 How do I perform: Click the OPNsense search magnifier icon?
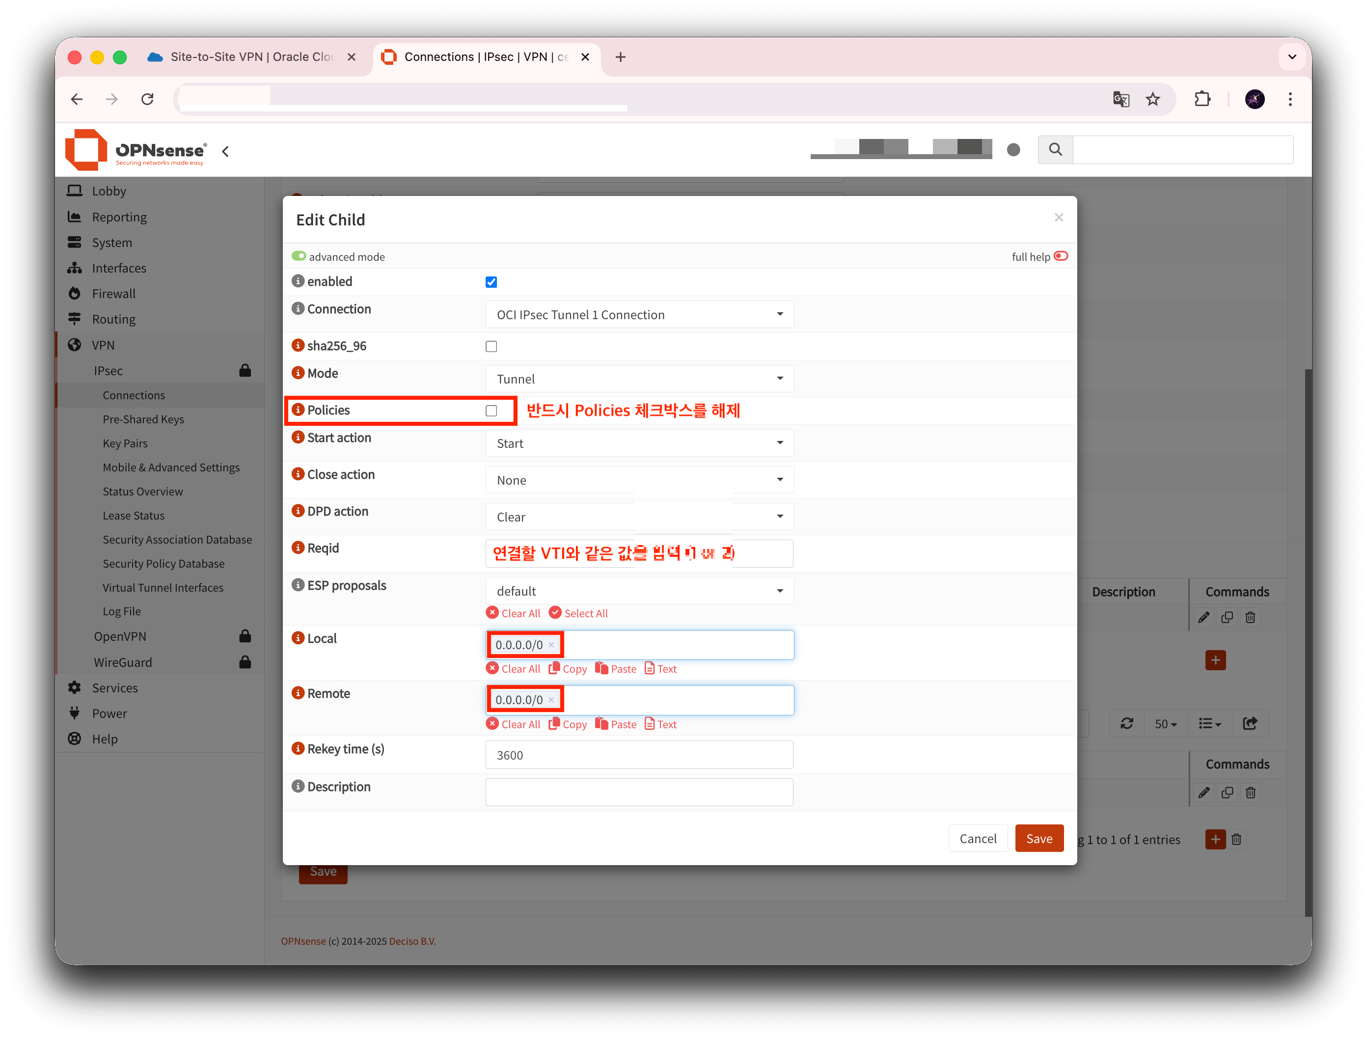pyautogui.click(x=1056, y=150)
